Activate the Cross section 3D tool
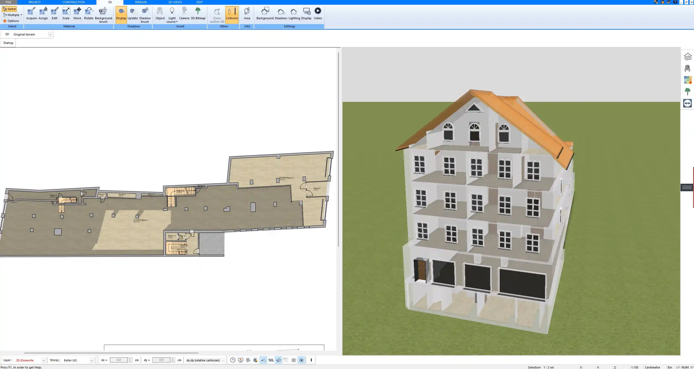 coord(216,14)
